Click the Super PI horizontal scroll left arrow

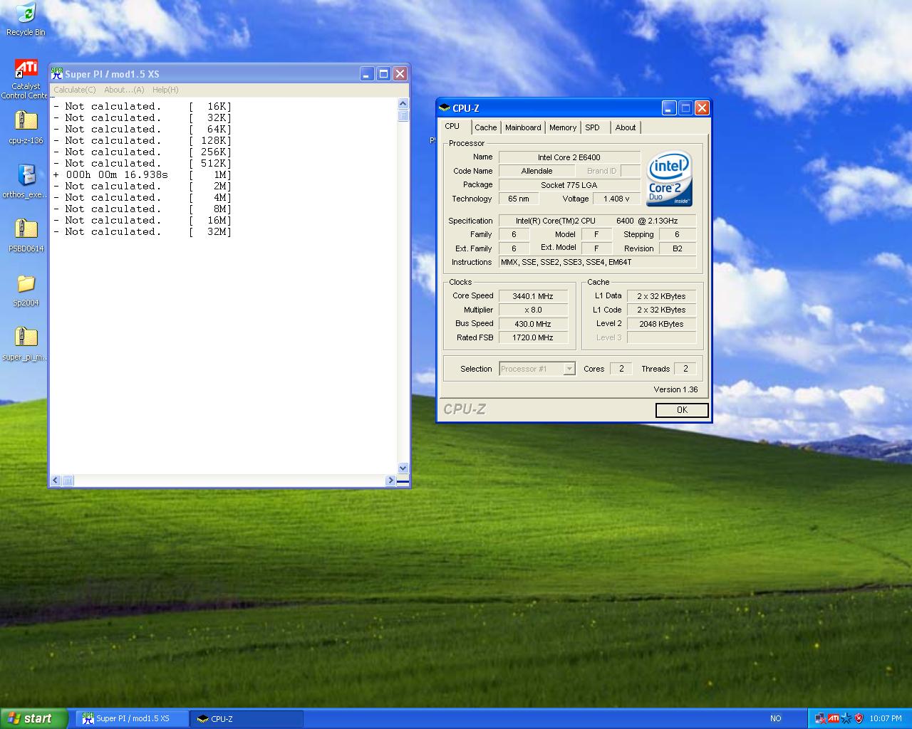pos(56,481)
